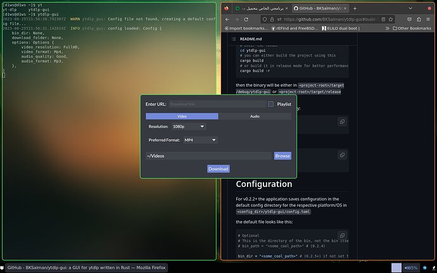
Task: Open the Preferred Format MP4 dropdown
Action: click(x=200, y=140)
